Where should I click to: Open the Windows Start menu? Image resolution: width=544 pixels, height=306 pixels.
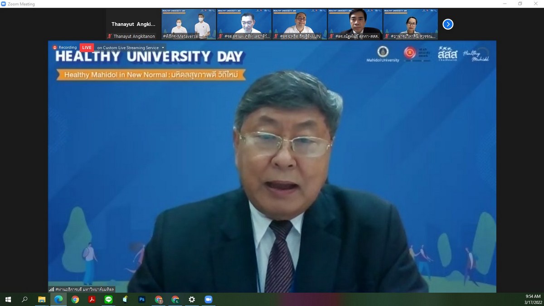coord(8,299)
